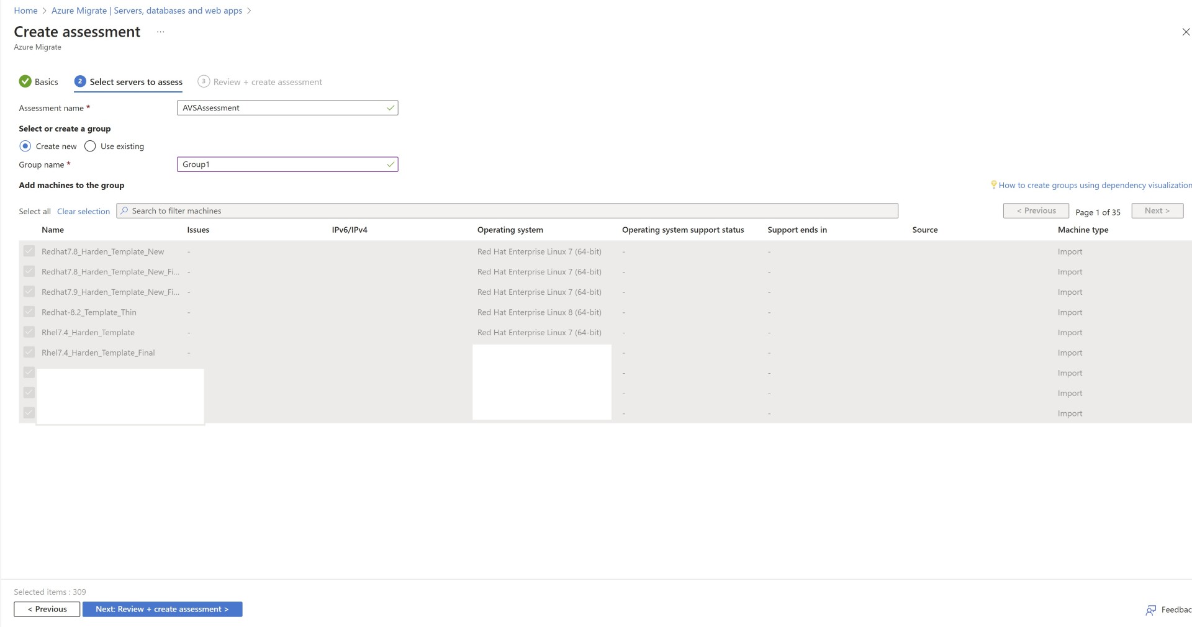Viewport: 1192px width, 627px height.
Task: Toggle checkbox for Redhat7.8_Harden_Template_New_Fi...
Action: pyautogui.click(x=29, y=271)
